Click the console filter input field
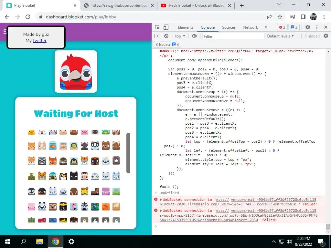This screenshot has width=331, height=248. coord(233,36)
